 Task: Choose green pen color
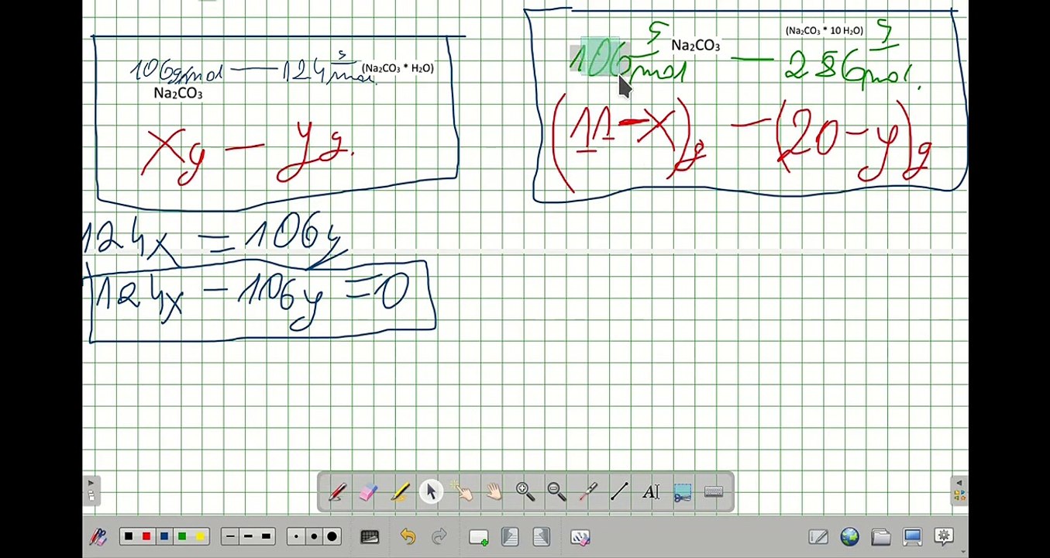click(x=182, y=536)
